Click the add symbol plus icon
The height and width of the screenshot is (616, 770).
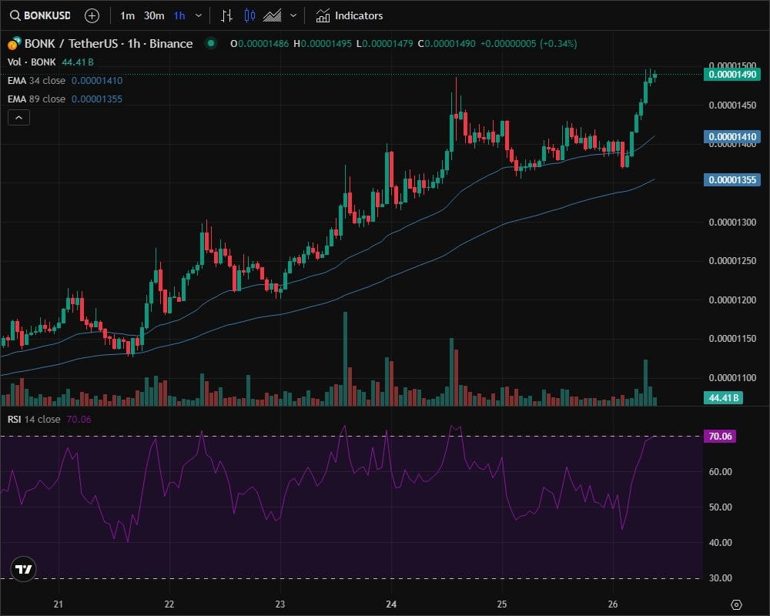point(92,15)
